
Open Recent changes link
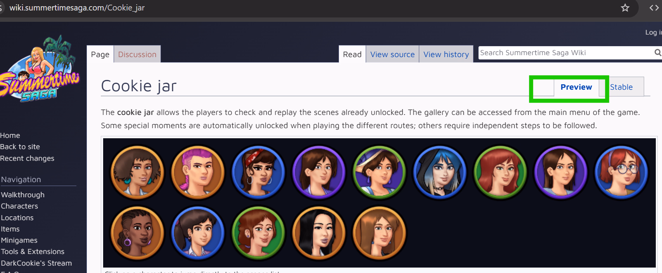pos(27,158)
